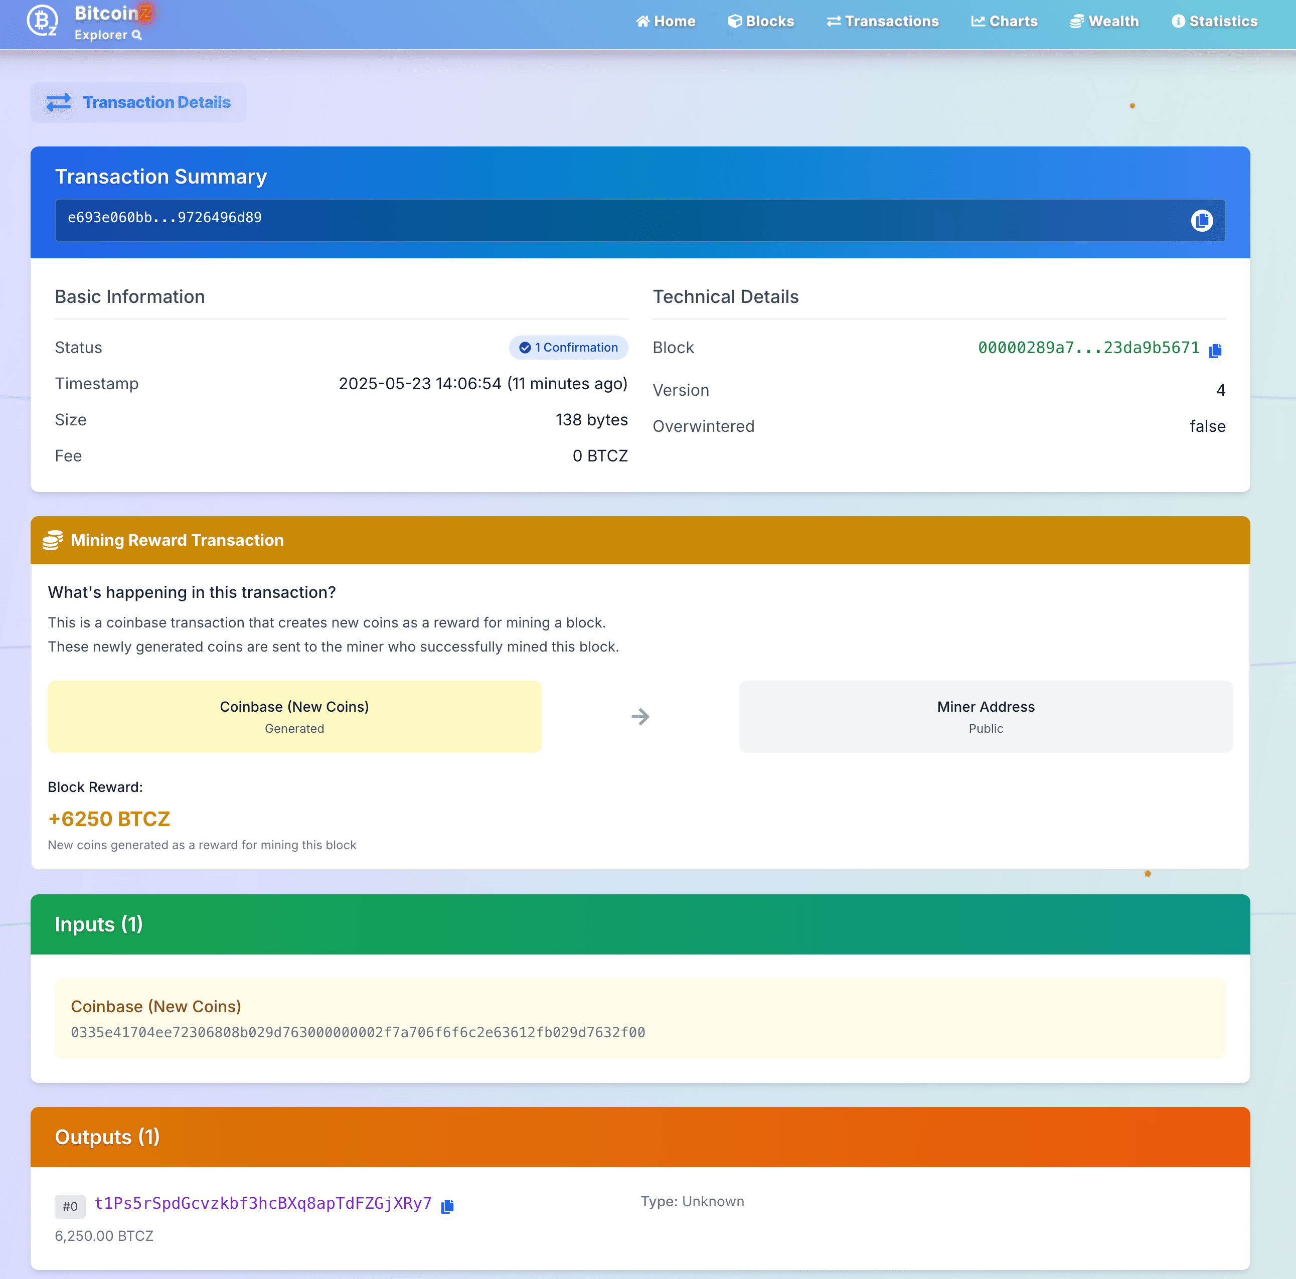Click the transfer arrows icon beside Transaction Details
The image size is (1296, 1279).
point(58,103)
